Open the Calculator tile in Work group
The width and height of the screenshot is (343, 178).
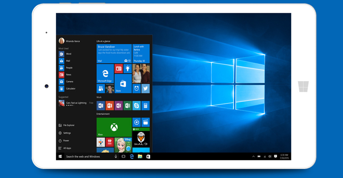145,106
